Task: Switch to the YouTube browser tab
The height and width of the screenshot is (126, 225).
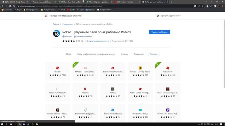Action: point(127,2)
